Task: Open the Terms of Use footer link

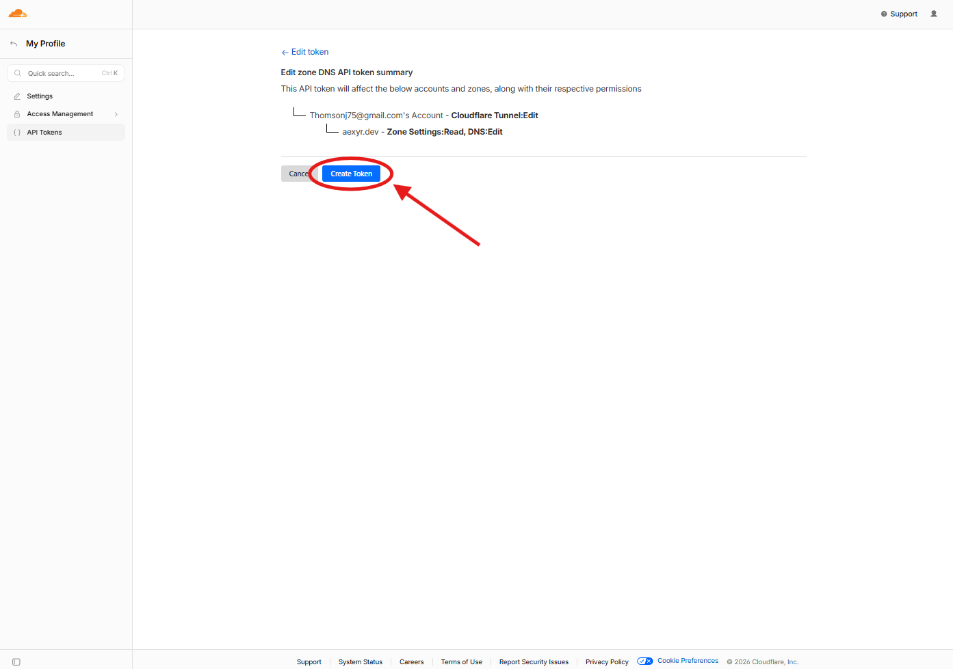Action: click(x=462, y=662)
